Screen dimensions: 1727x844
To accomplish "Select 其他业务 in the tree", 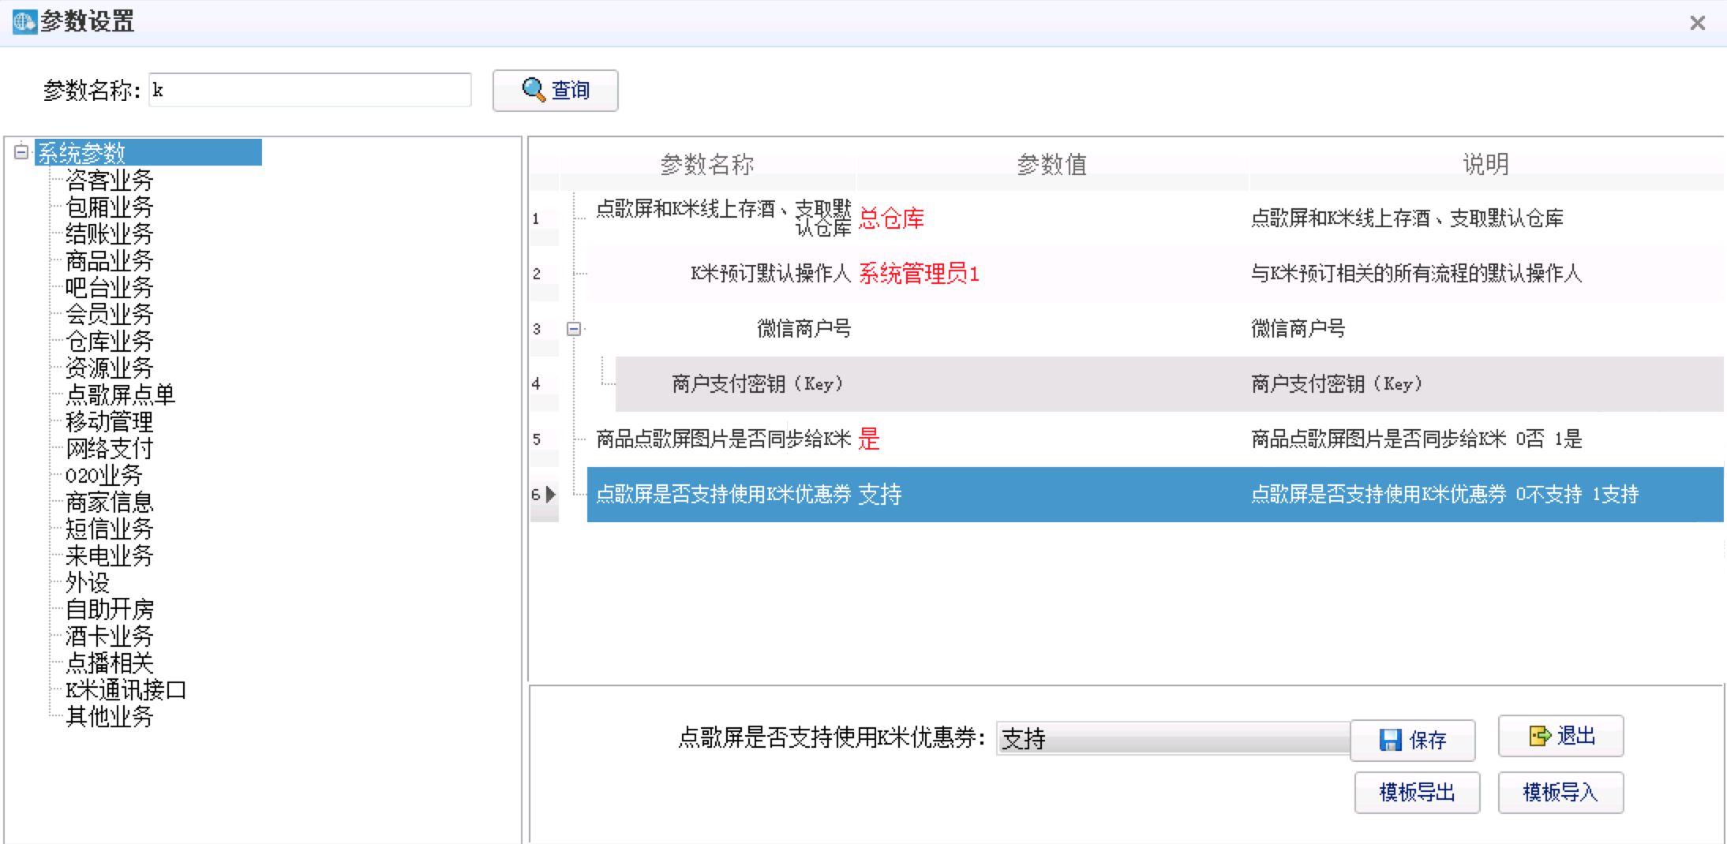I will click(x=109, y=717).
